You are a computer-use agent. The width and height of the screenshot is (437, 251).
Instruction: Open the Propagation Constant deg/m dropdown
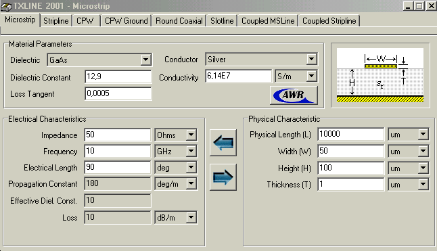(x=191, y=183)
